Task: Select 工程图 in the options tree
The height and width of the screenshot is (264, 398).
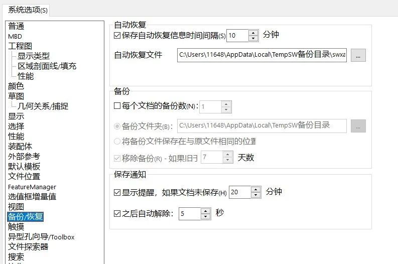Action: [20, 46]
